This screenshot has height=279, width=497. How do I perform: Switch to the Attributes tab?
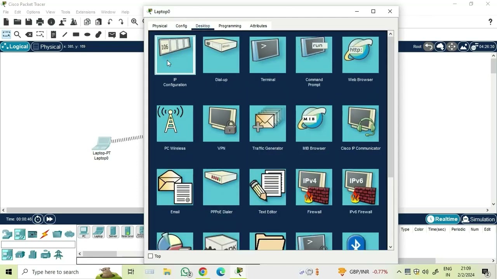pyautogui.click(x=258, y=26)
